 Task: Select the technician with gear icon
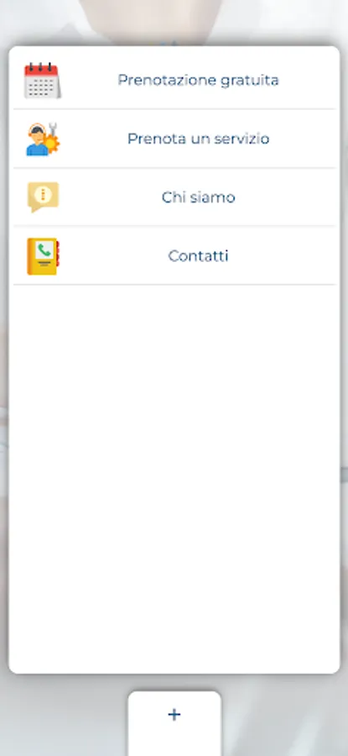pyautogui.click(x=43, y=139)
